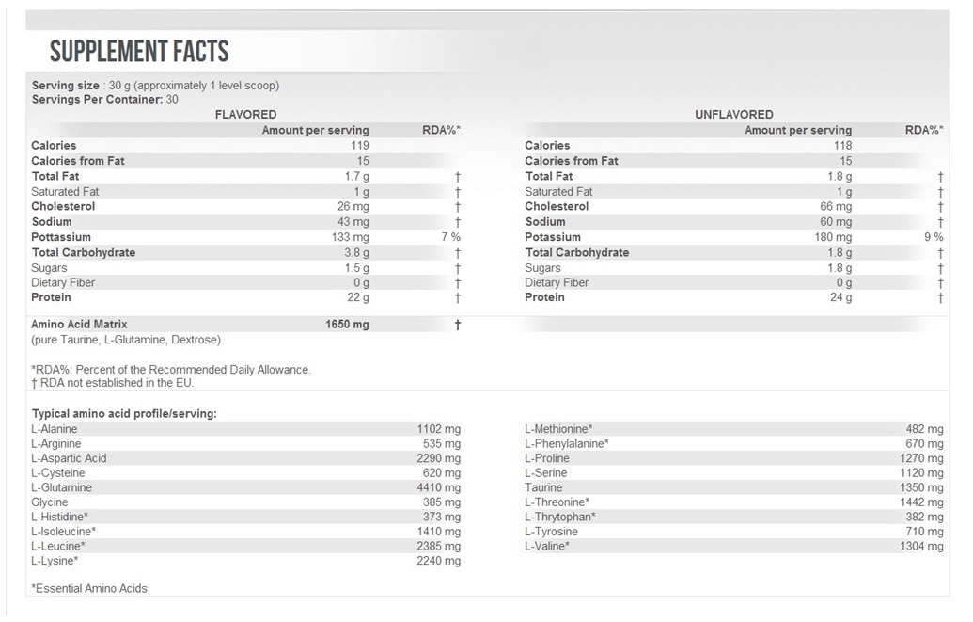Click the L-Valine* row label
This screenshot has width=973, height=622.
pos(547,546)
